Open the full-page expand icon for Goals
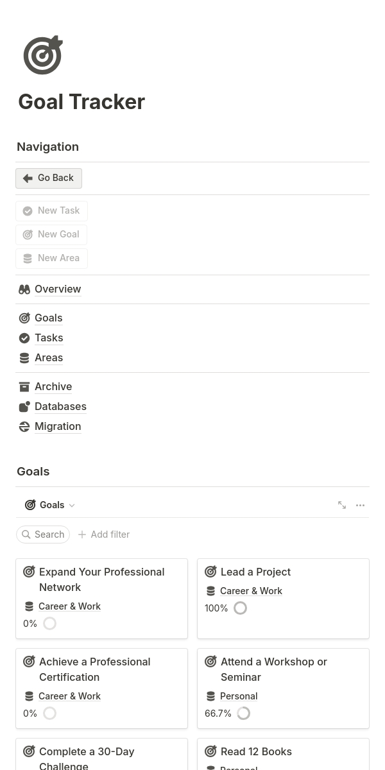Screen dimensions: 385x770 pos(342,505)
